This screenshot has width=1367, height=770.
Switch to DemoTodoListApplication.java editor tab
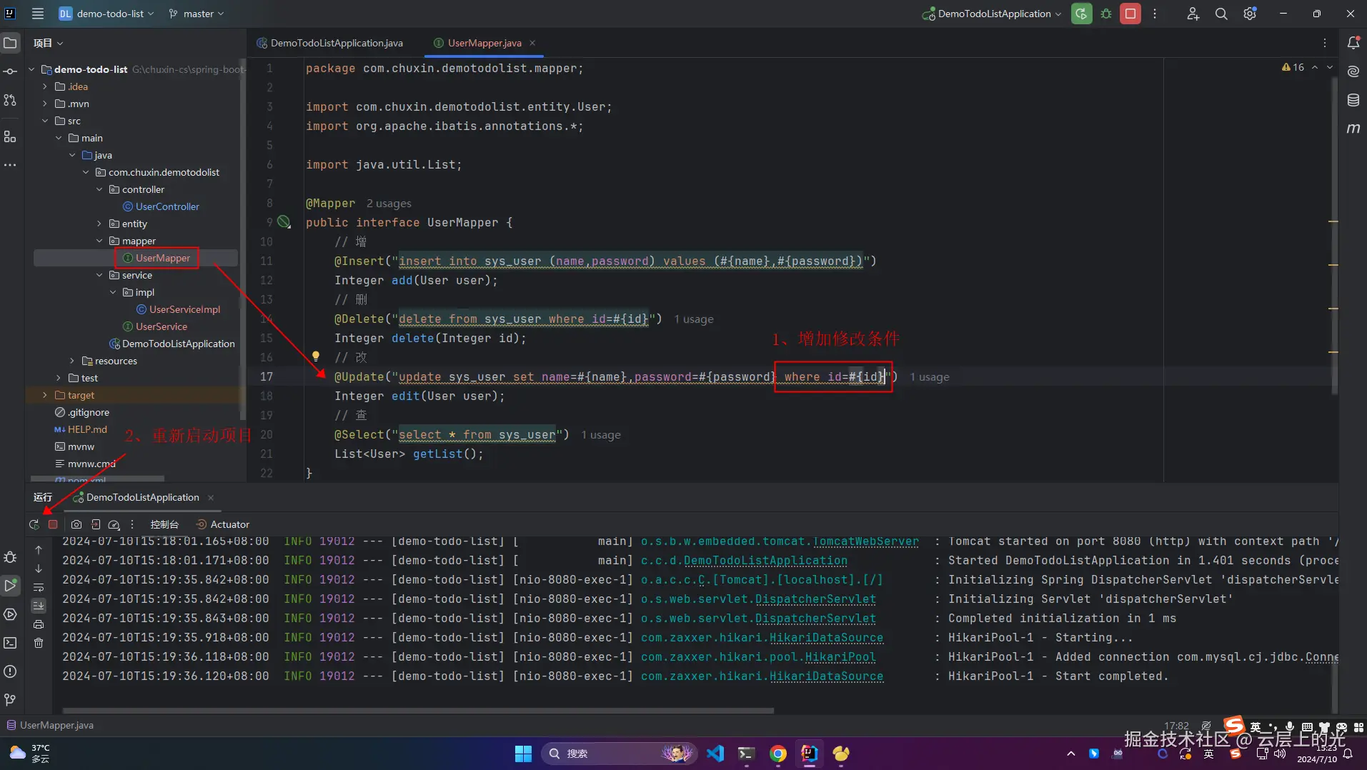[330, 43]
